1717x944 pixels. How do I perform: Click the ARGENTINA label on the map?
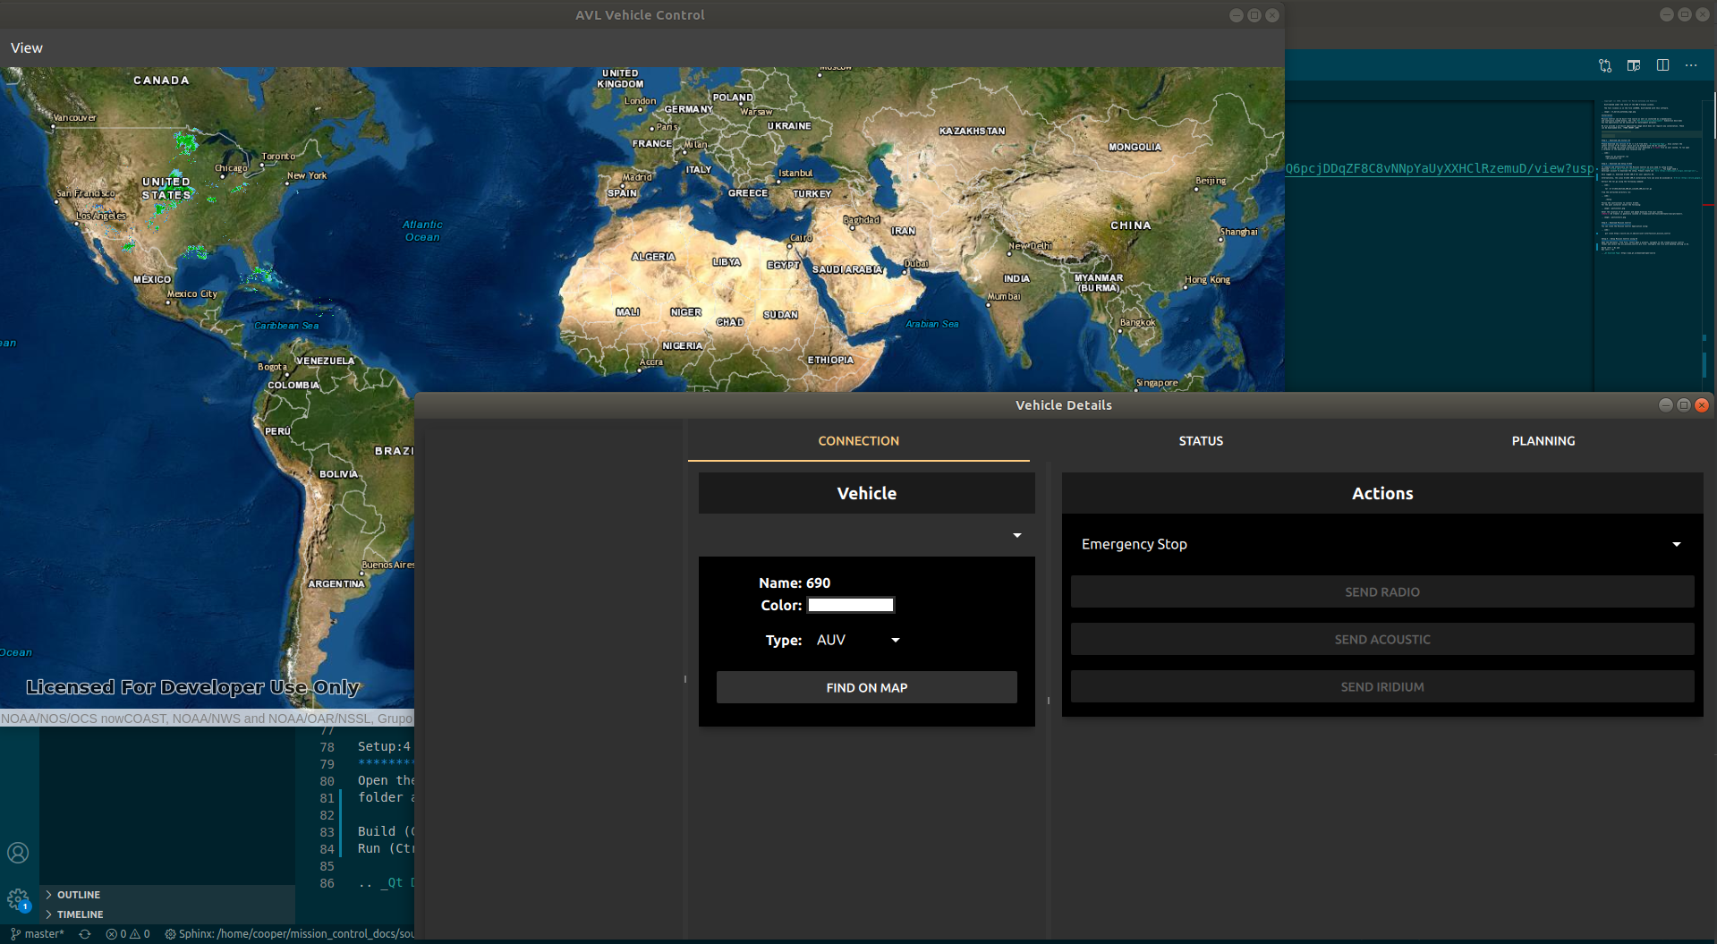336,583
